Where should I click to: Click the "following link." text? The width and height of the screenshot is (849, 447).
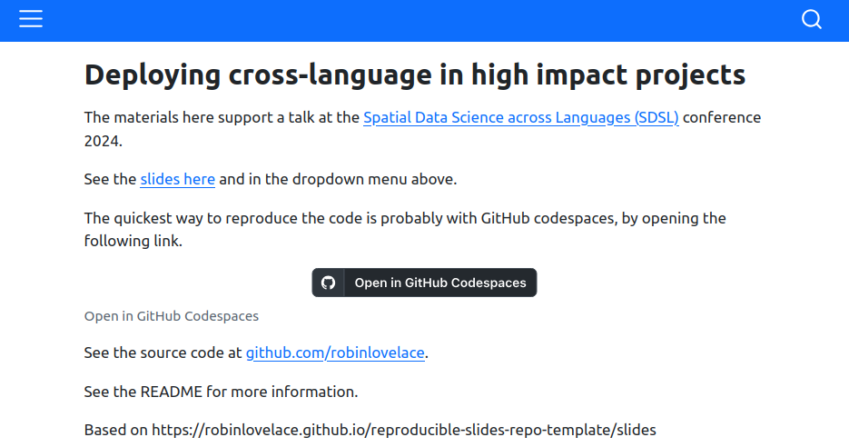133,241
